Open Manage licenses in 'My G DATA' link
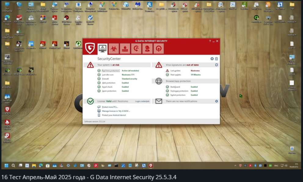The height and width of the screenshot is (182, 303). point(116,111)
